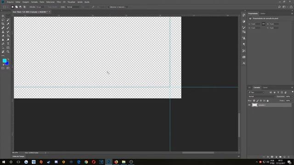The image size is (294, 165).
Task: Switch to the Propriedades tab
Action: [x=253, y=13]
